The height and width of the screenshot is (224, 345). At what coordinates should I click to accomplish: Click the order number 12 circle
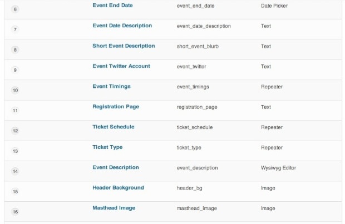[x=15, y=131]
